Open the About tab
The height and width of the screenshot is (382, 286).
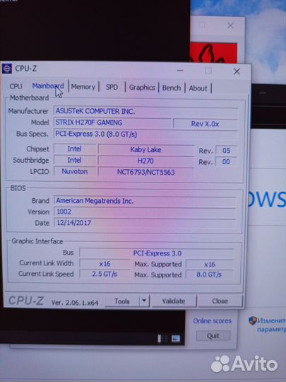coord(198,88)
